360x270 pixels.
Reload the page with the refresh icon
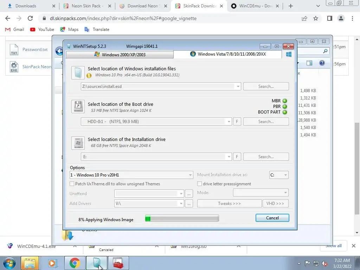(30, 18)
